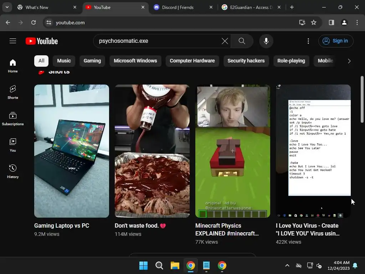This screenshot has height=274, width=365.
Task: Open Subscriptions in the sidebar
Action: (13, 118)
